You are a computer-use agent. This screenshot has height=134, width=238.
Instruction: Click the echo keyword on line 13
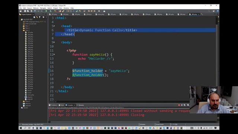pos(82,59)
